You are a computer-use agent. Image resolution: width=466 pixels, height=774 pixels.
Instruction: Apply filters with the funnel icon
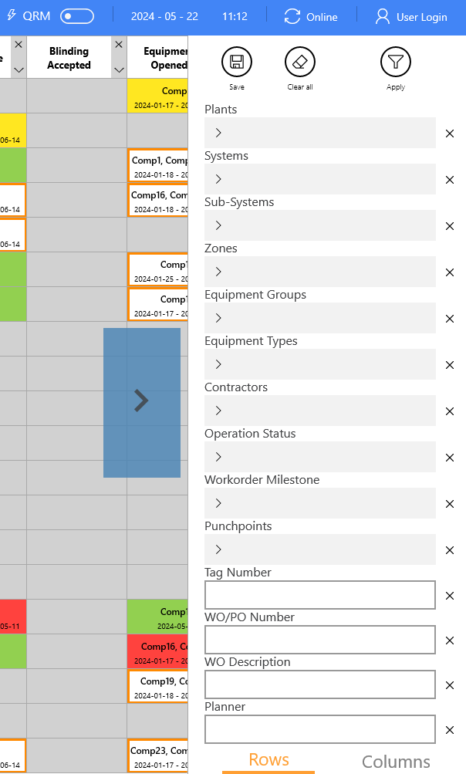tap(396, 62)
